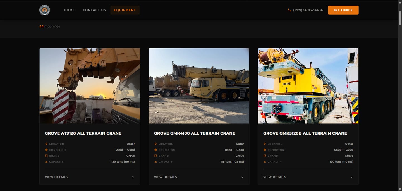This screenshot has height=191, width=402.
Task: Click title Grove AT9120 All Terrain Crane
Action: [x=83, y=133]
